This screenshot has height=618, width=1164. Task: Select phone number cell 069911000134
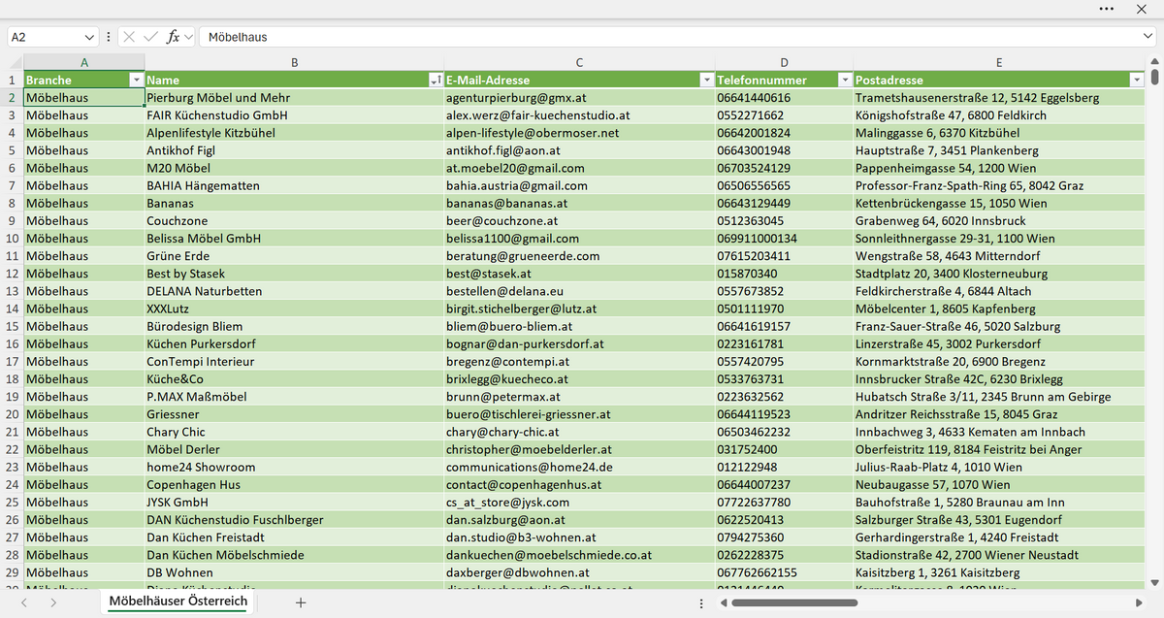[x=784, y=239]
